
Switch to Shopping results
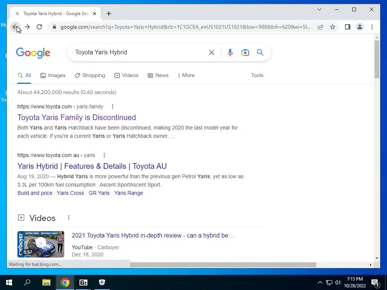[x=90, y=76]
